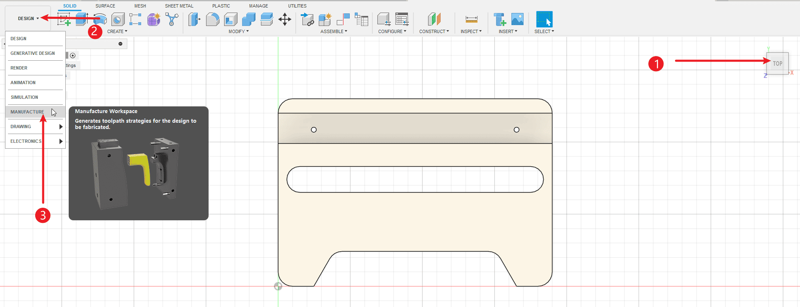Click the Insert Fastener bolt icon
Viewport: 800px width, 307px height.
tap(499, 19)
